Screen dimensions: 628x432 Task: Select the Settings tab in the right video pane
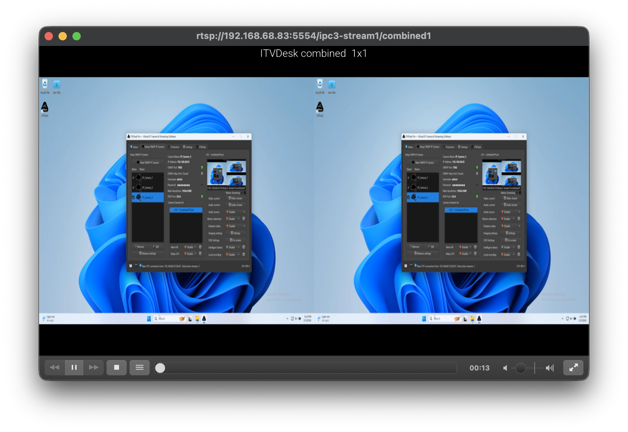(x=463, y=147)
